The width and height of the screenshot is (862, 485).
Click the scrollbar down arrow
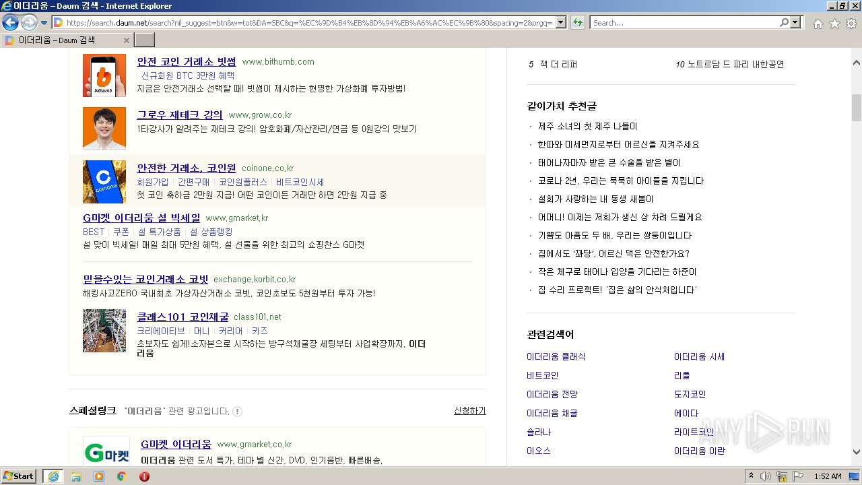point(857,453)
